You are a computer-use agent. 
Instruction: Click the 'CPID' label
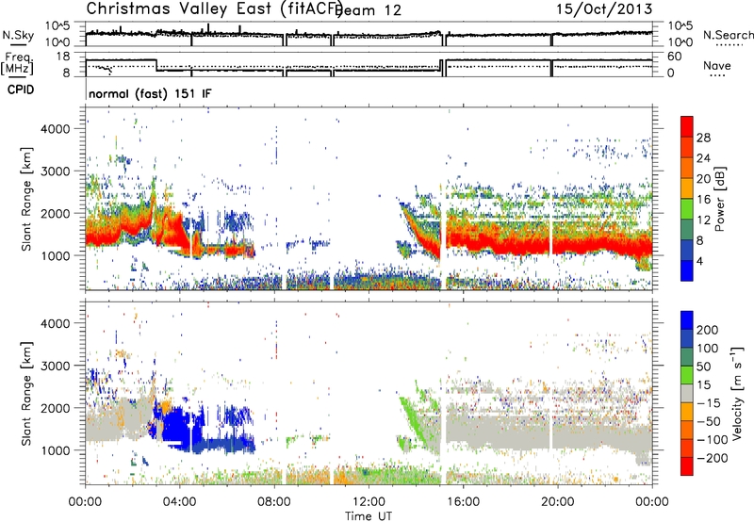point(21,90)
